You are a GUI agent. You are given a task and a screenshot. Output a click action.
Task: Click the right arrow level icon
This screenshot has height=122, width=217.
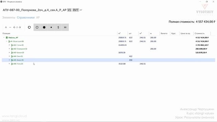[x=20, y=27]
